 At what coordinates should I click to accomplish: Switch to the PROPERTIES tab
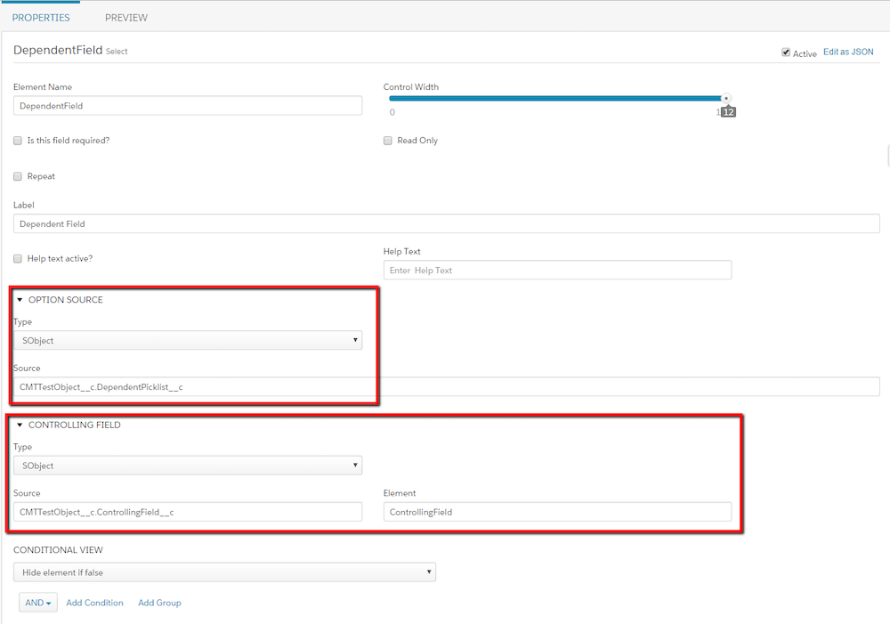pyautogui.click(x=41, y=18)
